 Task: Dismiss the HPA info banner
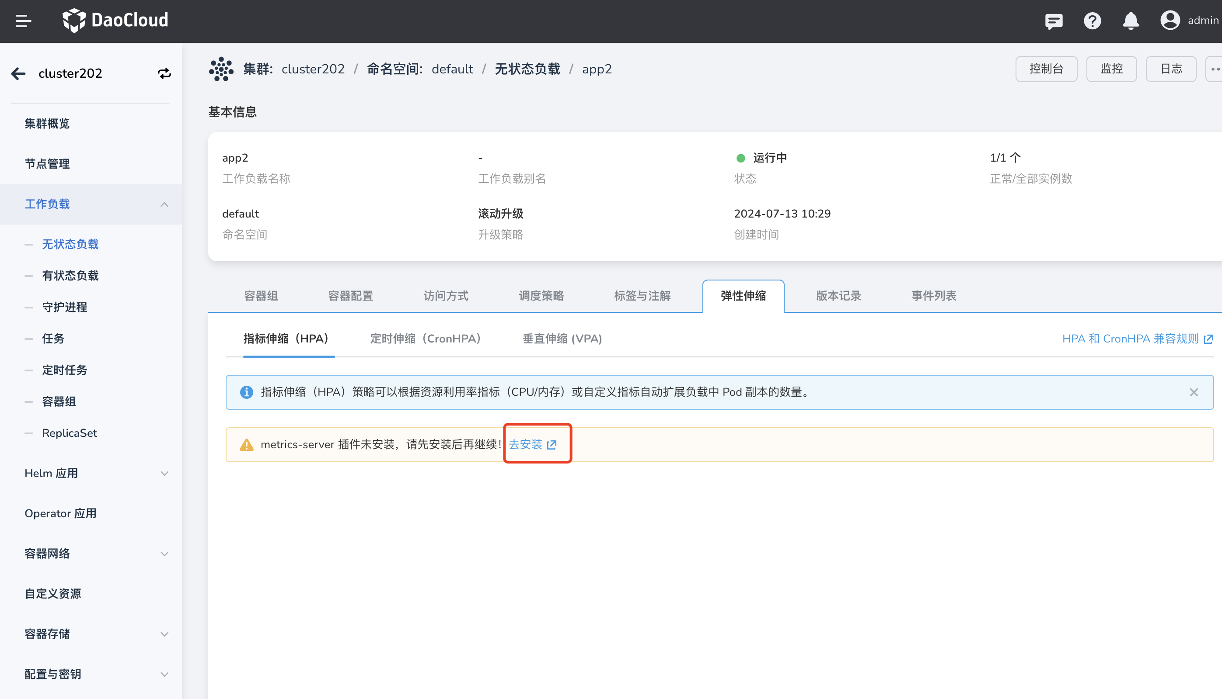coord(1194,392)
